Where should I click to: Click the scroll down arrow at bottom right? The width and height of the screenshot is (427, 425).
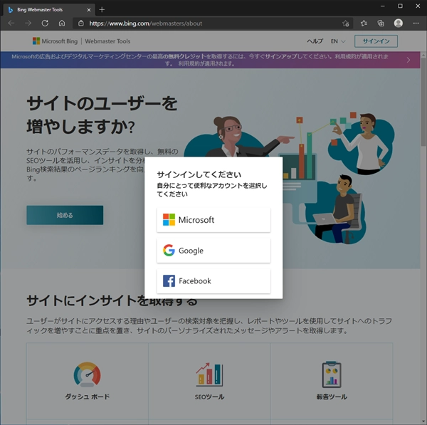click(423, 421)
